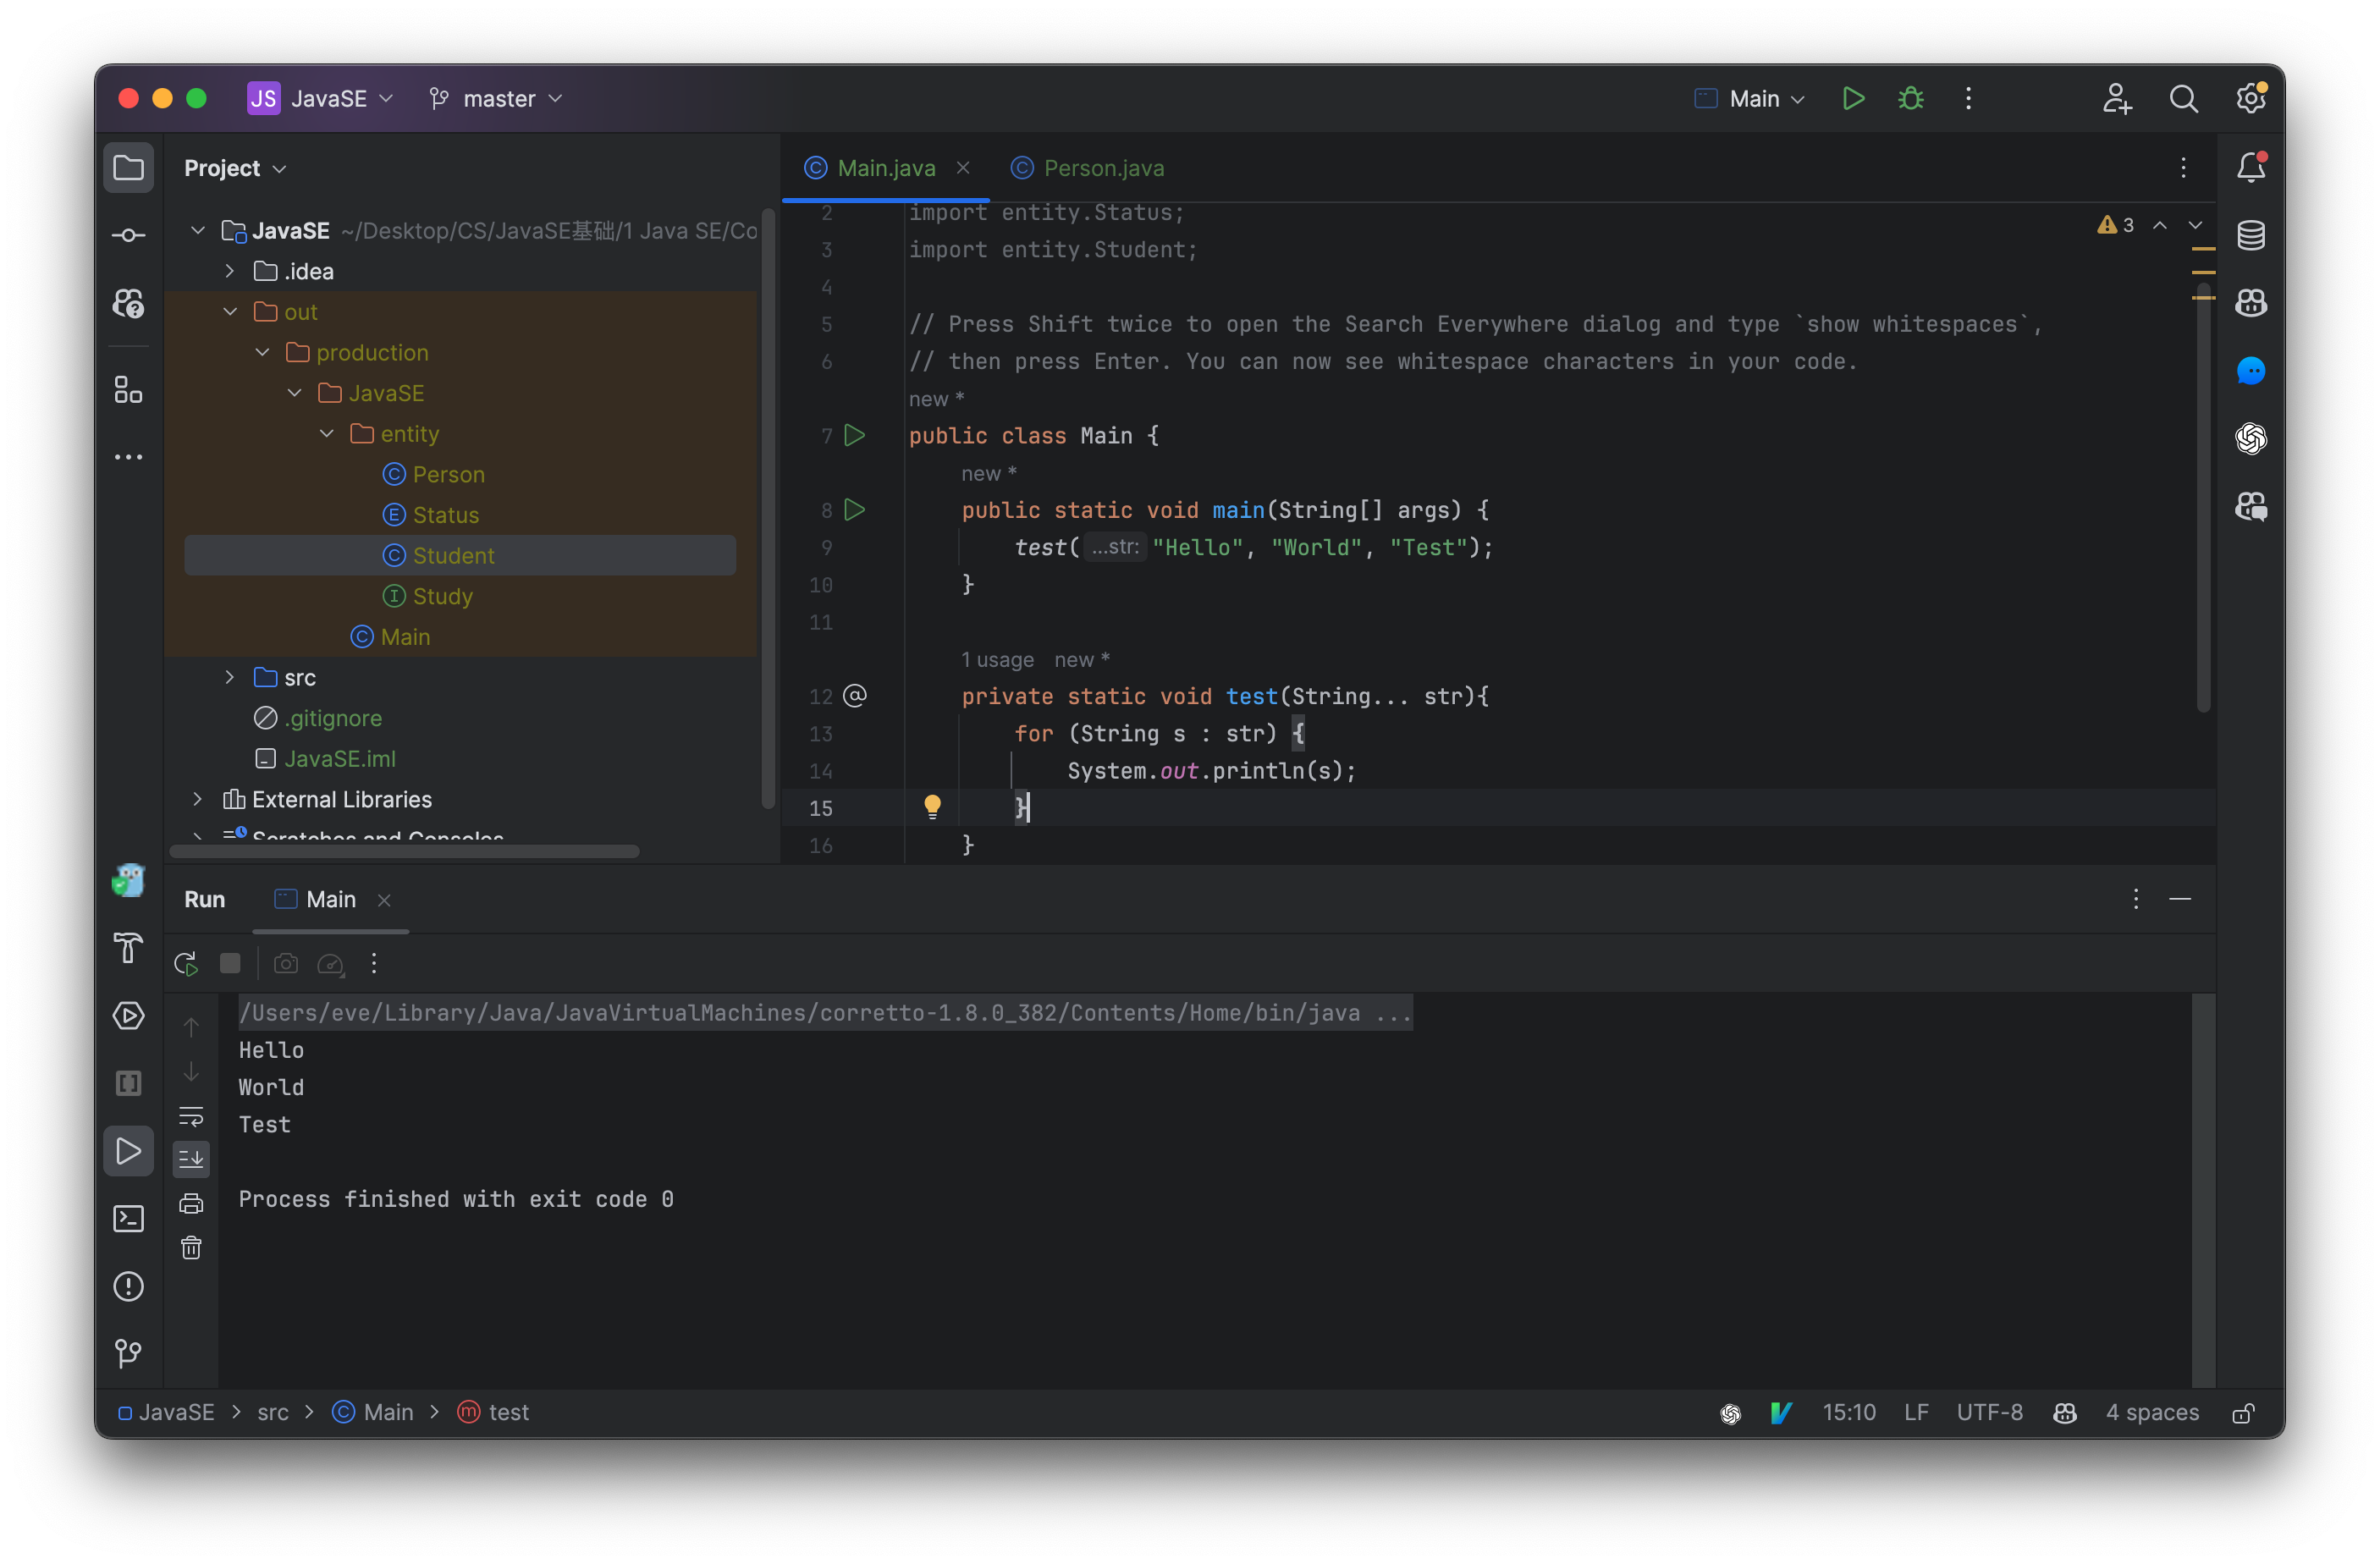
Task: Toggle line 8 breakpoint green arrow
Action: pyautogui.click(x=855, y=509)
